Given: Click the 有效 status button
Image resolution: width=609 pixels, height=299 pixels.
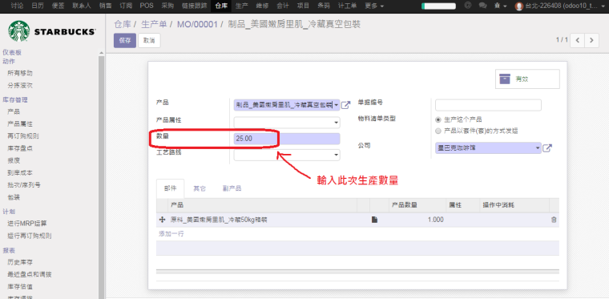Looking at the screenshot, I should pyautogui.click(x=527, y=79).
